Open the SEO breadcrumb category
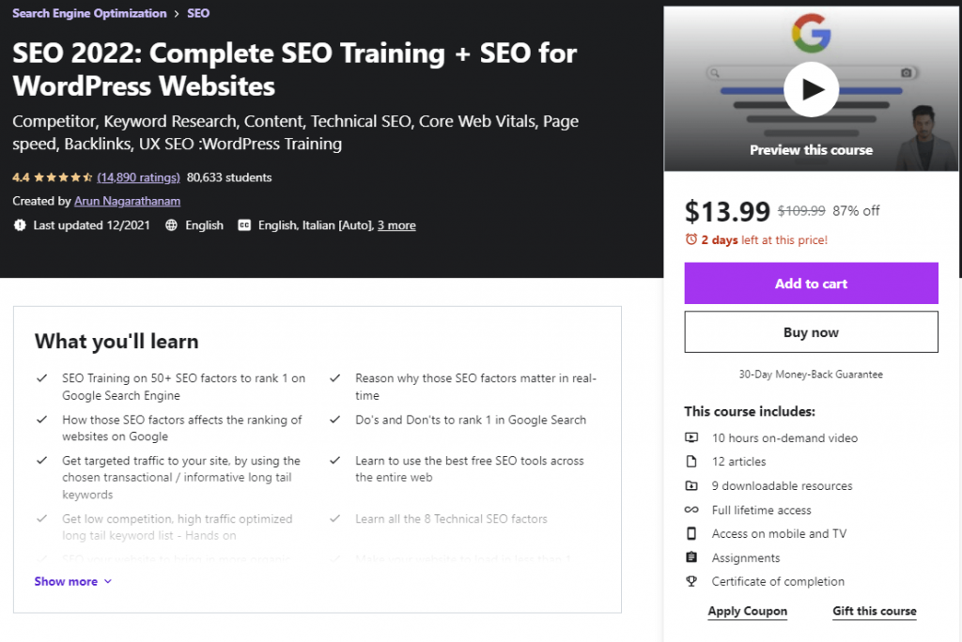The width and height of the screenshot is (962, 642). [197, 13]
